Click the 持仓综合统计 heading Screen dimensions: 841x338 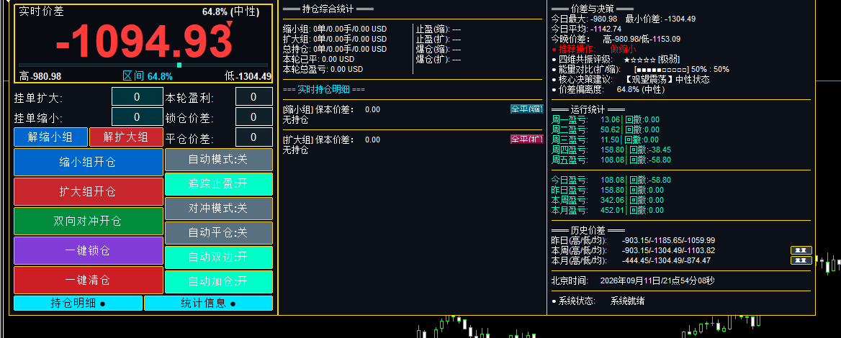pyautogui.click(x=328, y=9)
